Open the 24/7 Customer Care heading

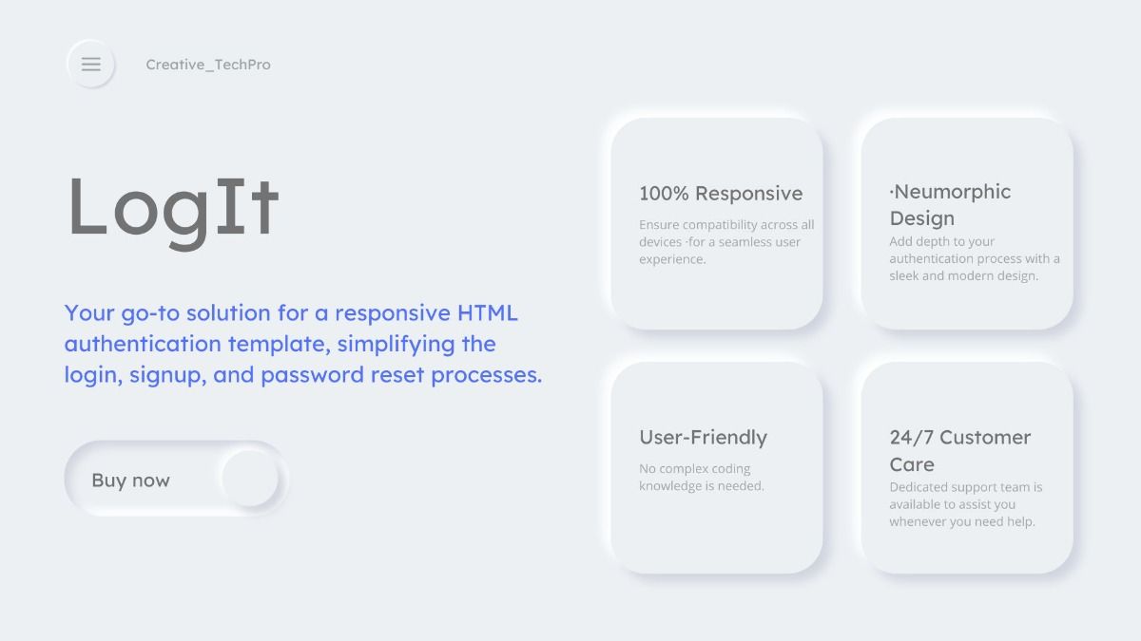click(959, 451)
